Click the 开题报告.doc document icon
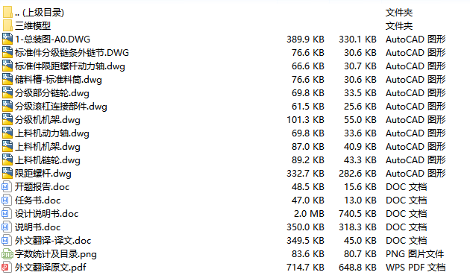 [x=7, y=187]
